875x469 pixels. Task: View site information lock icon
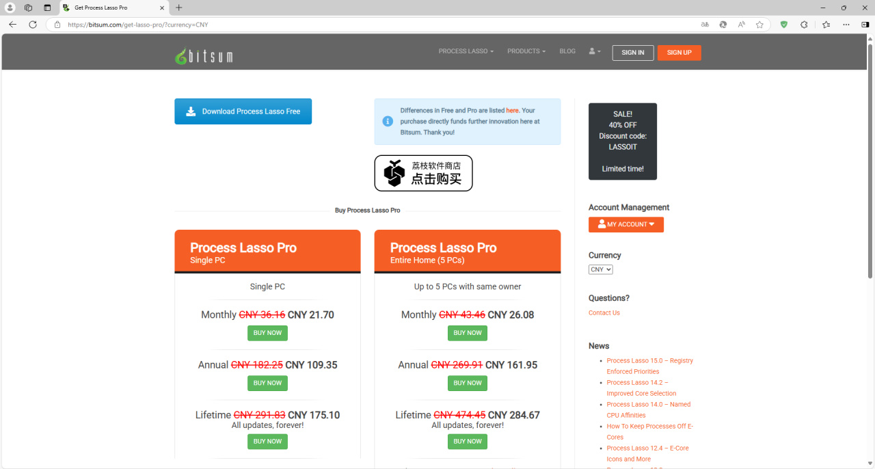pyautogui.click(x=57, y=25)
